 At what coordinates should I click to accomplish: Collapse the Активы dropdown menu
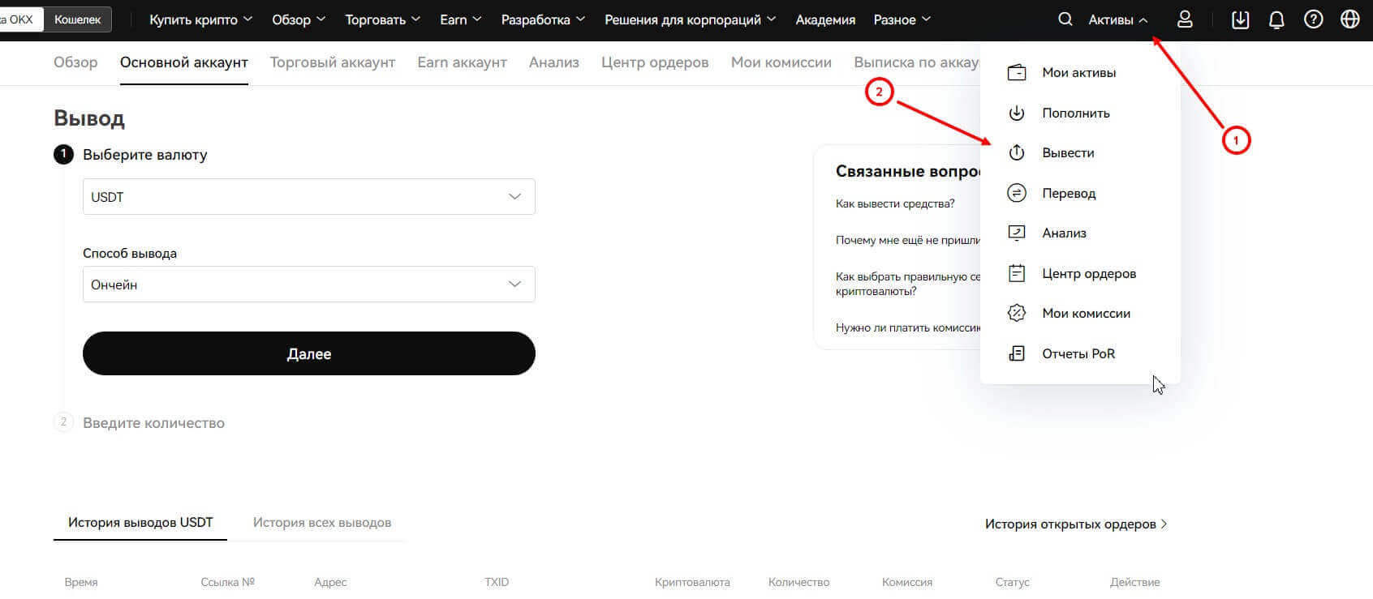[1117, 19]
